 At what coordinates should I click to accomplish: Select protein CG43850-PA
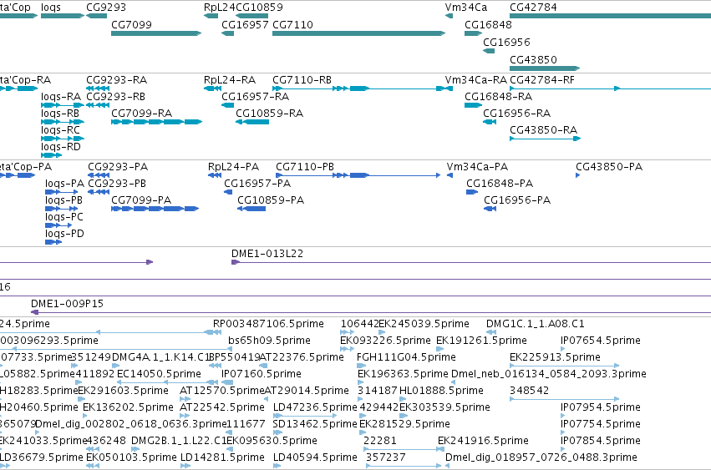click(577, 175)
